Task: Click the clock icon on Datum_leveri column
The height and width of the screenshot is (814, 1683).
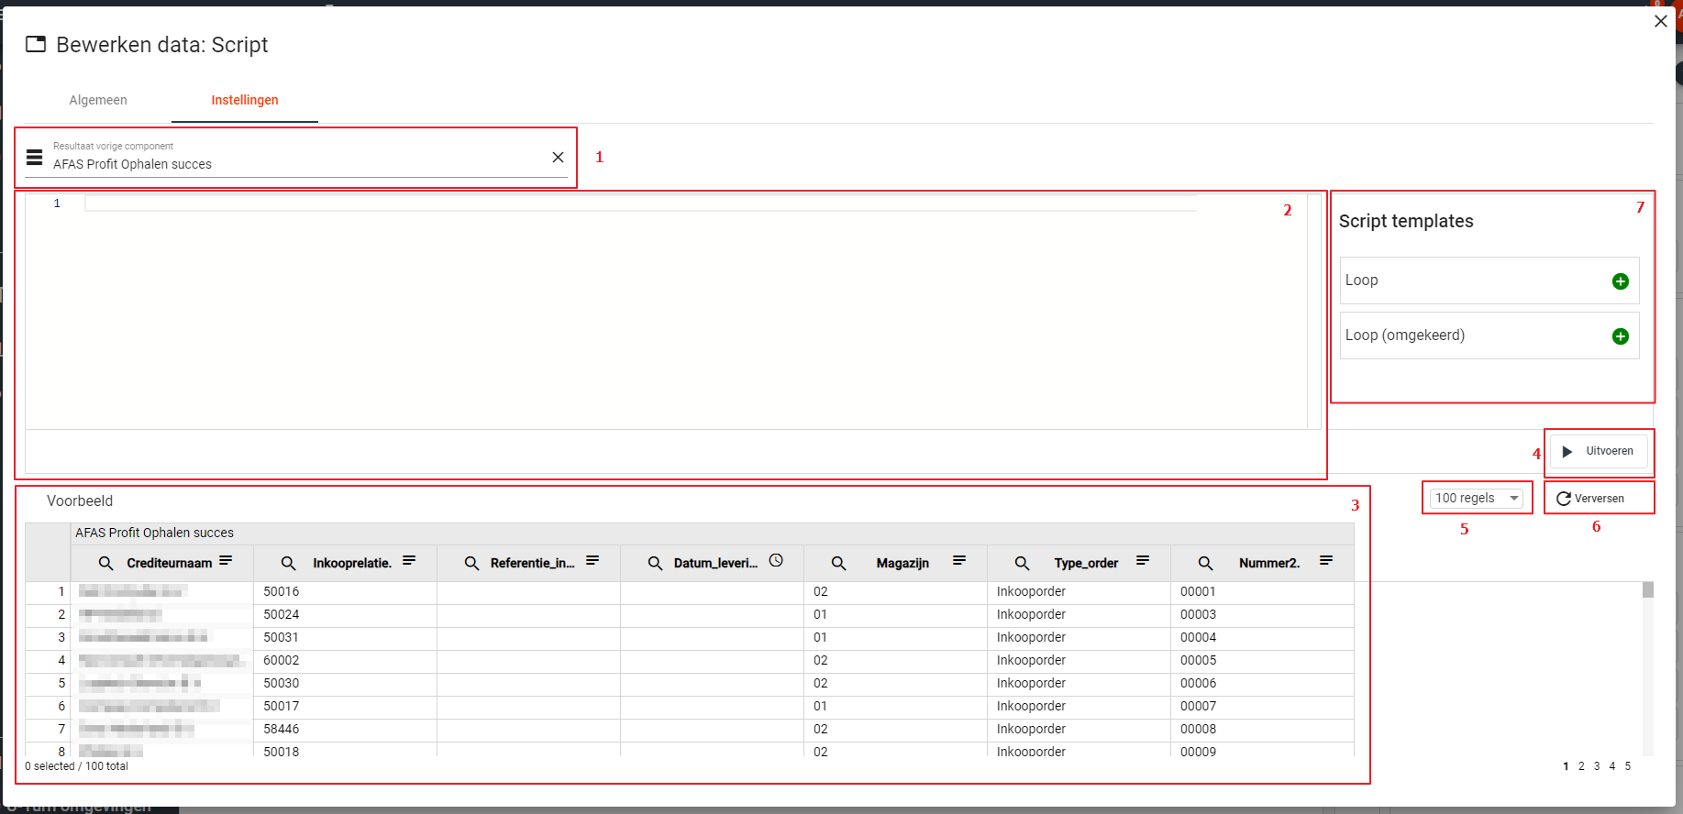Action: [776, 561]
